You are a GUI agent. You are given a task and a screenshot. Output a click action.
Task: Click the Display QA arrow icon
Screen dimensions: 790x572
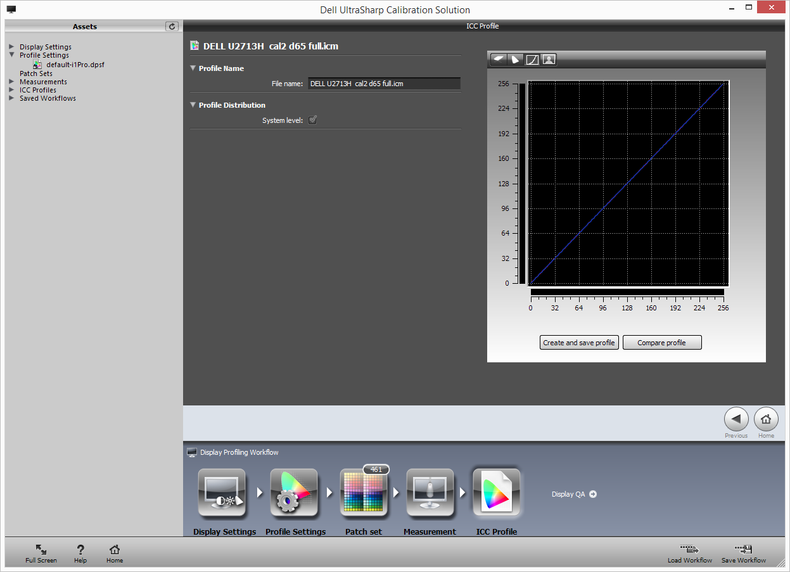(593, 494)
